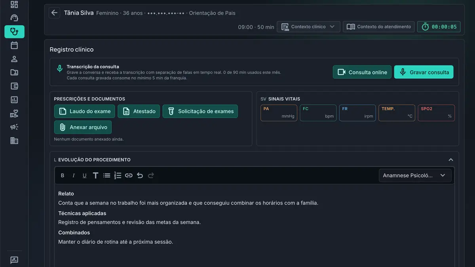475x267 pixels.
Task: Click the Orientação de Pais label
Action: tap(212, 13)
